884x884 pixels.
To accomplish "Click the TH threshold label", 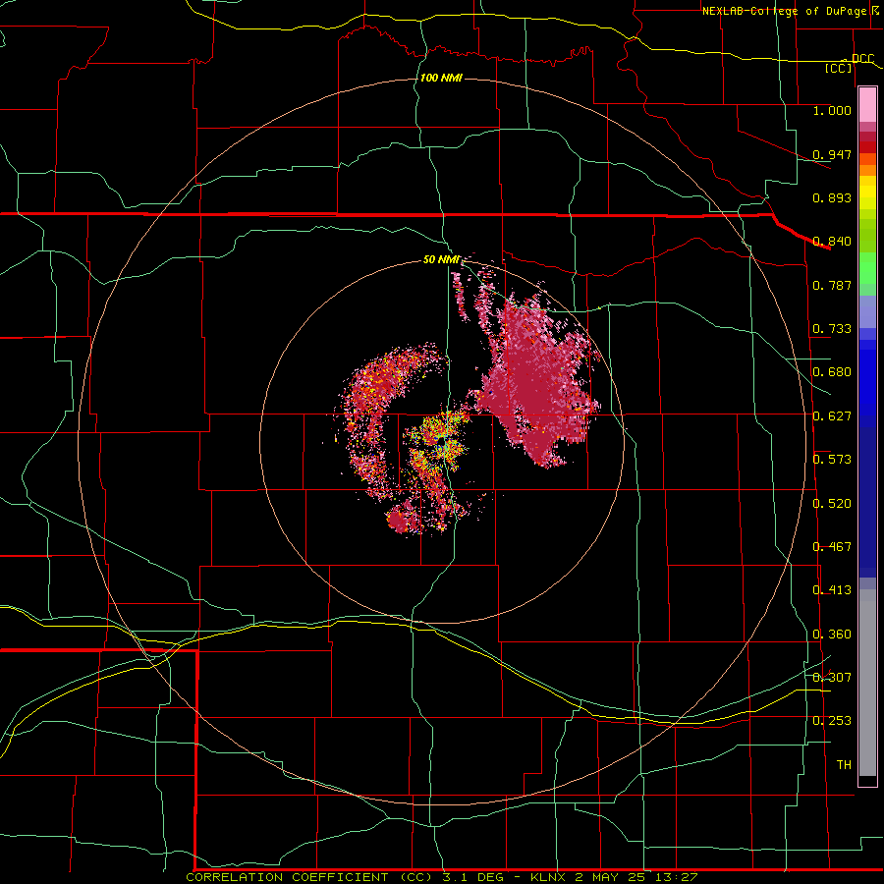I will [844, 765].
